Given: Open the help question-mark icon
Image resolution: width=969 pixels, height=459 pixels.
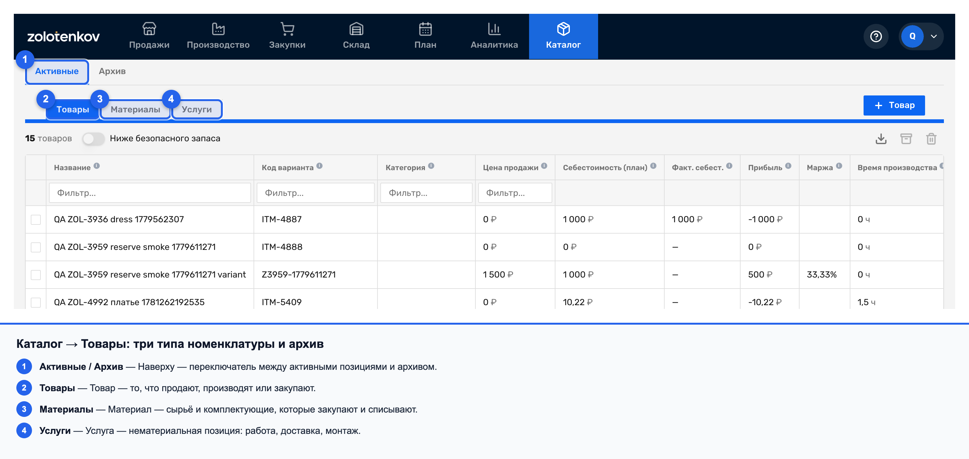Looking at the screenshot, I should [876, 36].
